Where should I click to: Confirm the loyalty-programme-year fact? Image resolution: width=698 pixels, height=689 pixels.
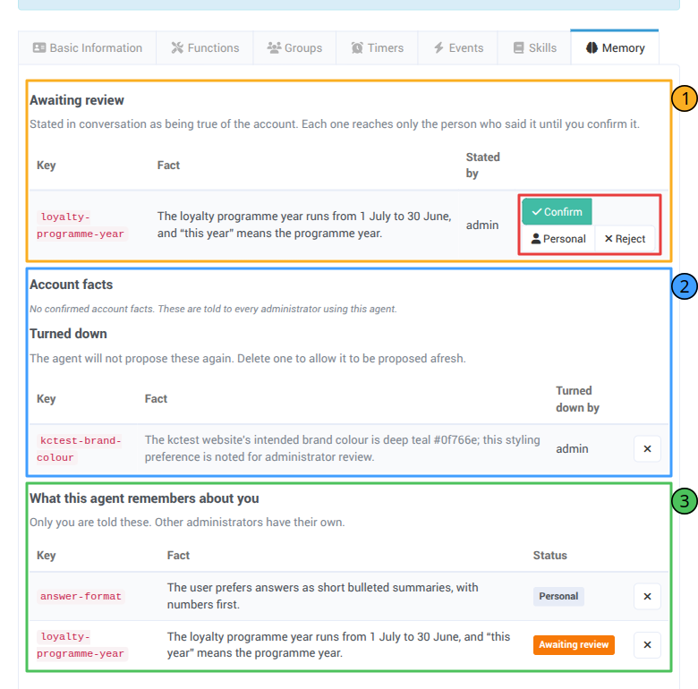coord(557,212)
